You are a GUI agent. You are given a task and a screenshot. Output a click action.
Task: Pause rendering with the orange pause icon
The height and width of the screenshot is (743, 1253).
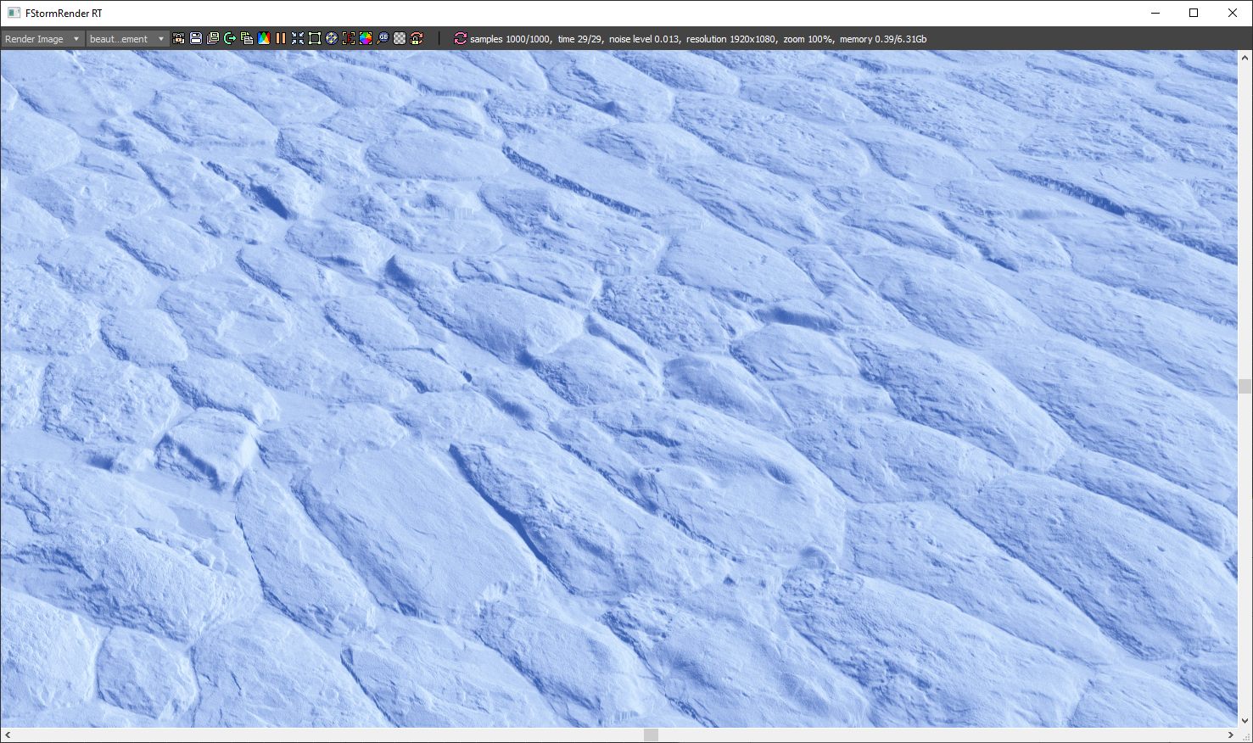[x=281, y=39]
